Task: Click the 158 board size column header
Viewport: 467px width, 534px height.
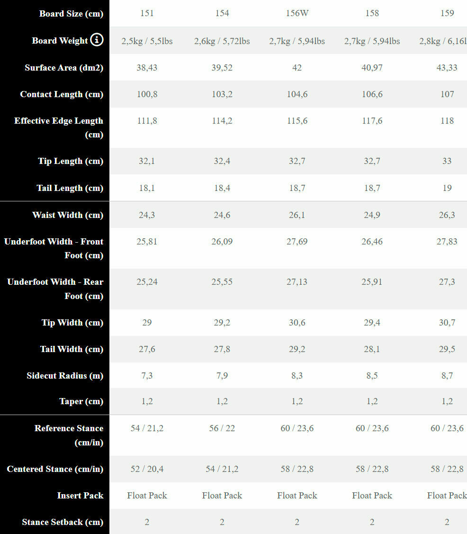Action: pos(372,13)
